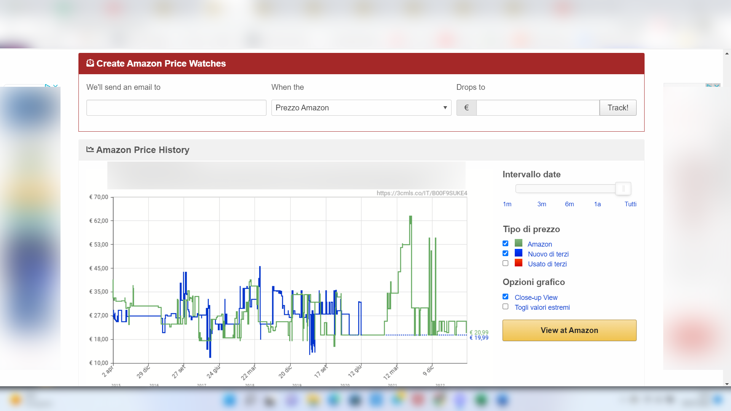Uncheck the Amazon price type checkbox
The image size is (731, 411).
(505, 244)
